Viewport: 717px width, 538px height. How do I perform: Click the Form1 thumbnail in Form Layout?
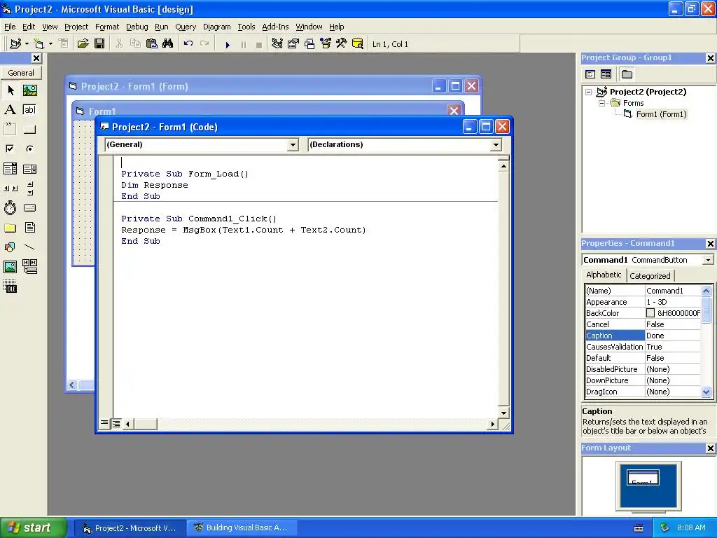pos(643,477)
